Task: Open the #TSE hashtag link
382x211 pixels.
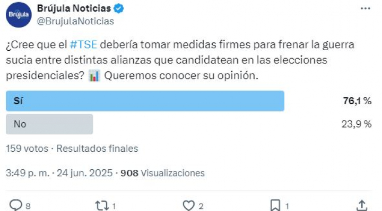Action: (83, 44)
